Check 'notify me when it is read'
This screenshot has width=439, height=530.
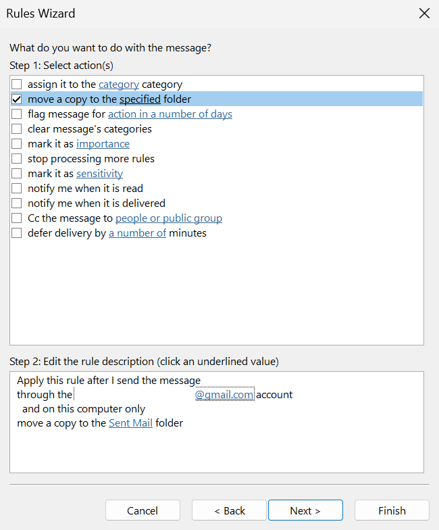point(16,188)
